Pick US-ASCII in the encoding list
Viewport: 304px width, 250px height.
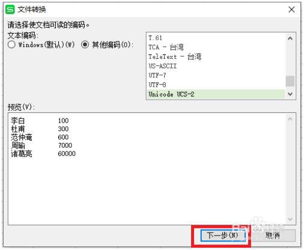point(216,66)
